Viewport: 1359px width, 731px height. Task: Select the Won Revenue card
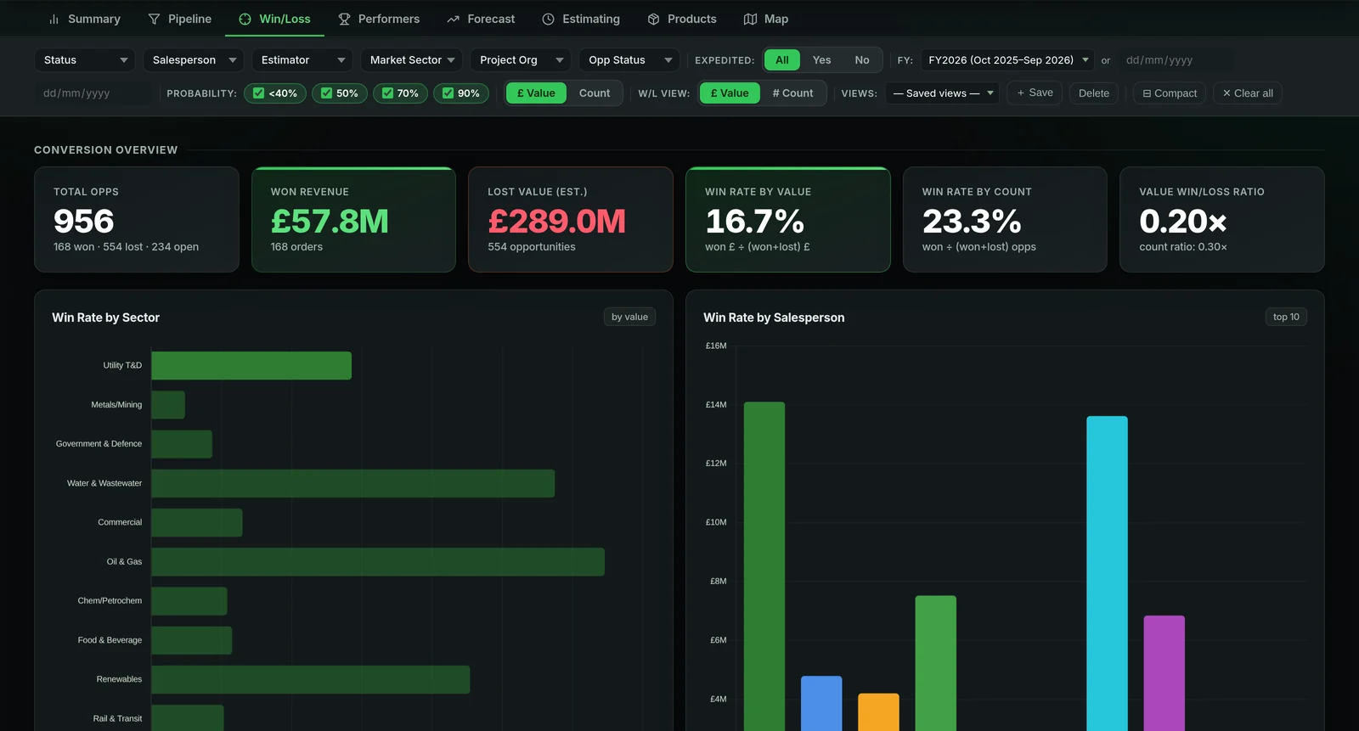coord(353,220)
